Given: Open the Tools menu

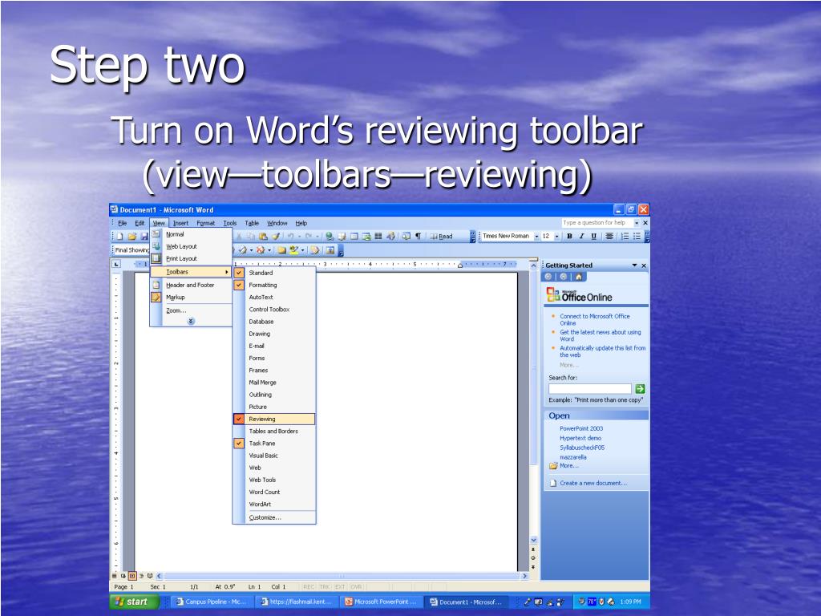Looking at the screenshot, I should coord(230,223).
